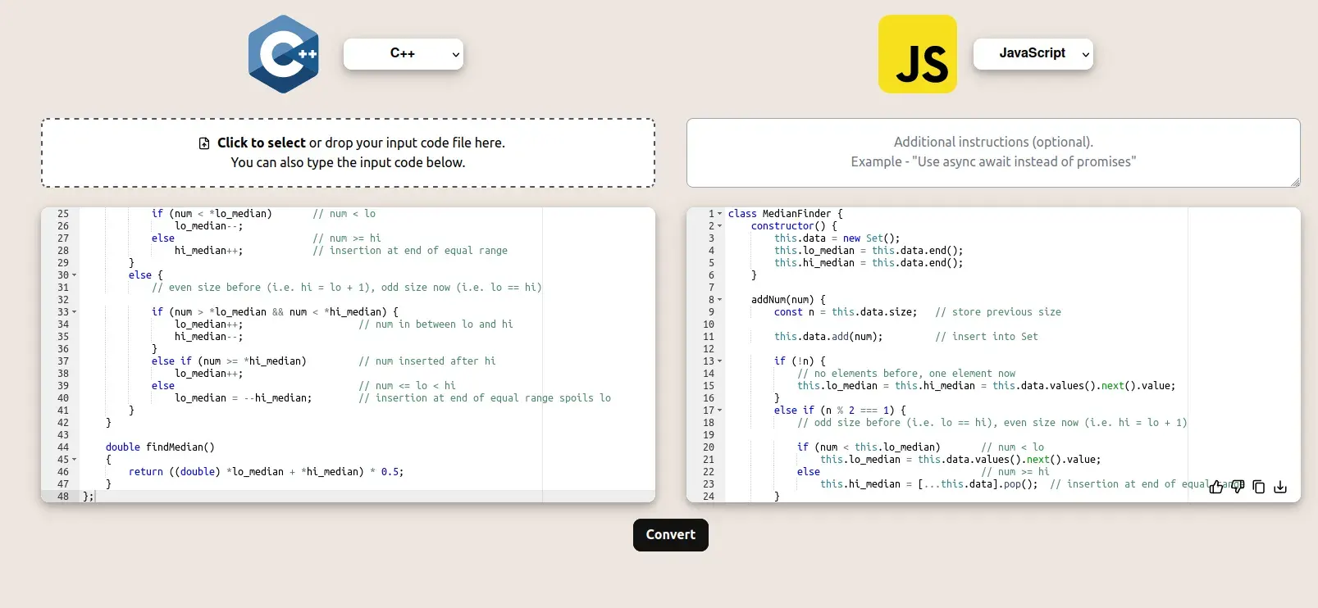This screenshot has height=608, width=1318.
Task: Collapse the else block at input line 30
Action: (75, 275)
